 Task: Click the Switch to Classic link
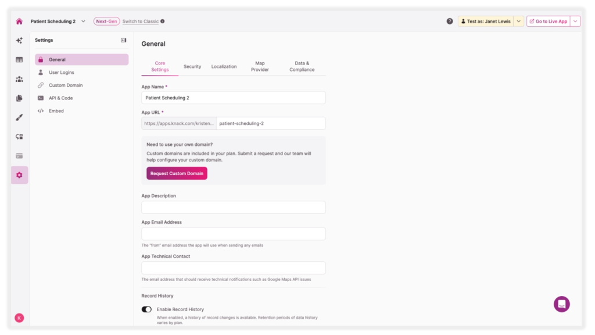click(x=141, y=22)
